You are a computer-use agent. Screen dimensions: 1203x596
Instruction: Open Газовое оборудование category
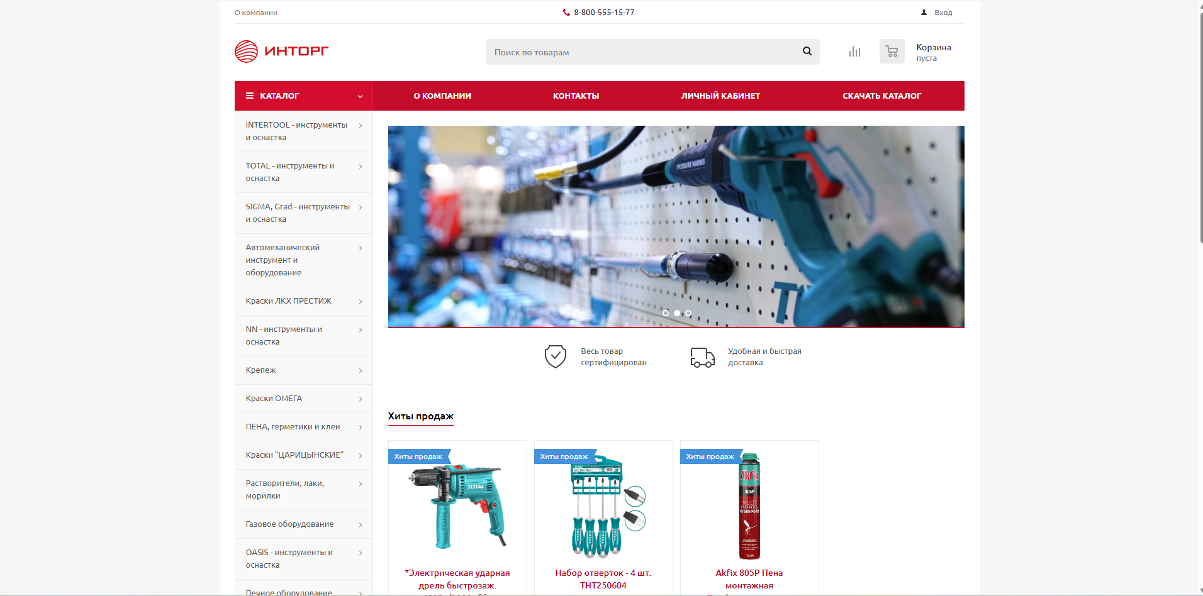pos(289,524)
